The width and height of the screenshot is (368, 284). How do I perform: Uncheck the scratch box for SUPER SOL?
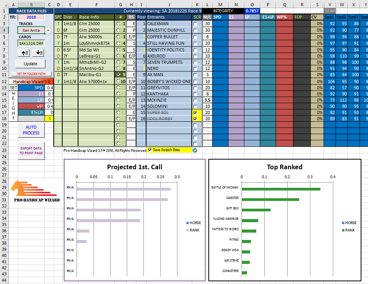click(195, 112)
